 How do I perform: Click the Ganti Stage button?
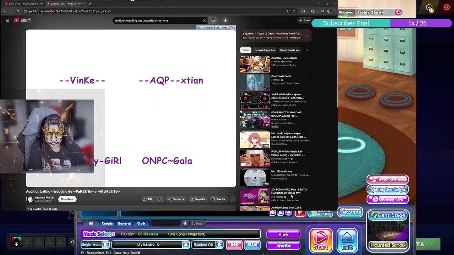[x=388, y=215]
